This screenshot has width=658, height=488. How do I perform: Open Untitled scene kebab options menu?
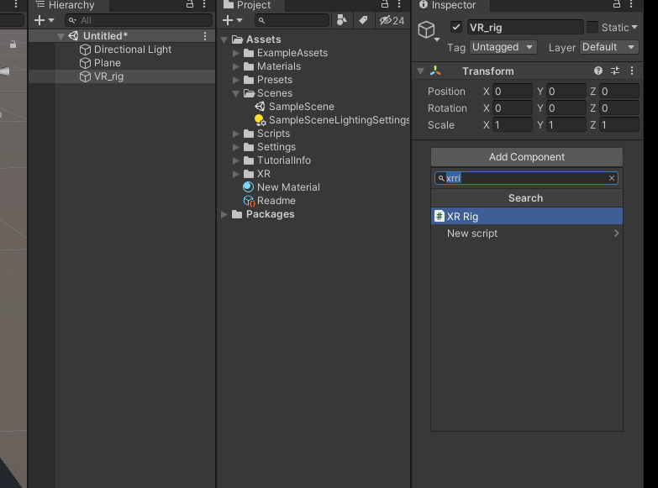[x=205, y=36]
